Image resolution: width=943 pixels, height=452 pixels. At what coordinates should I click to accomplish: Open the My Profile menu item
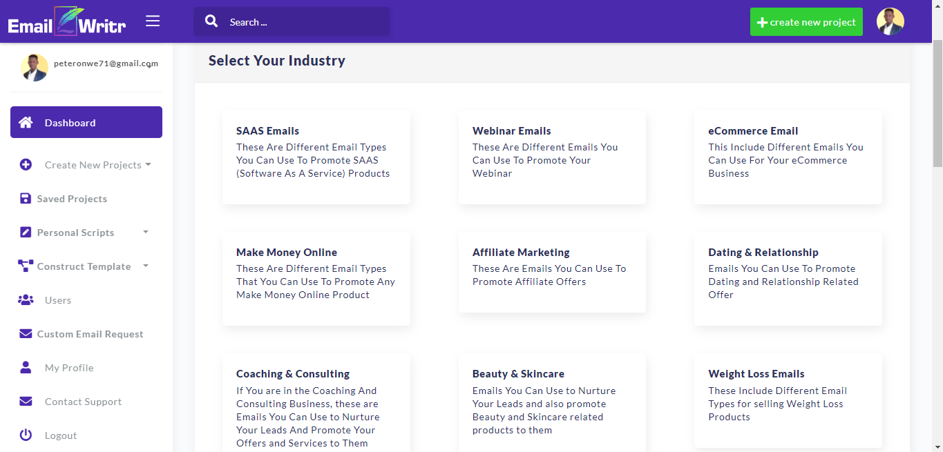69,368
